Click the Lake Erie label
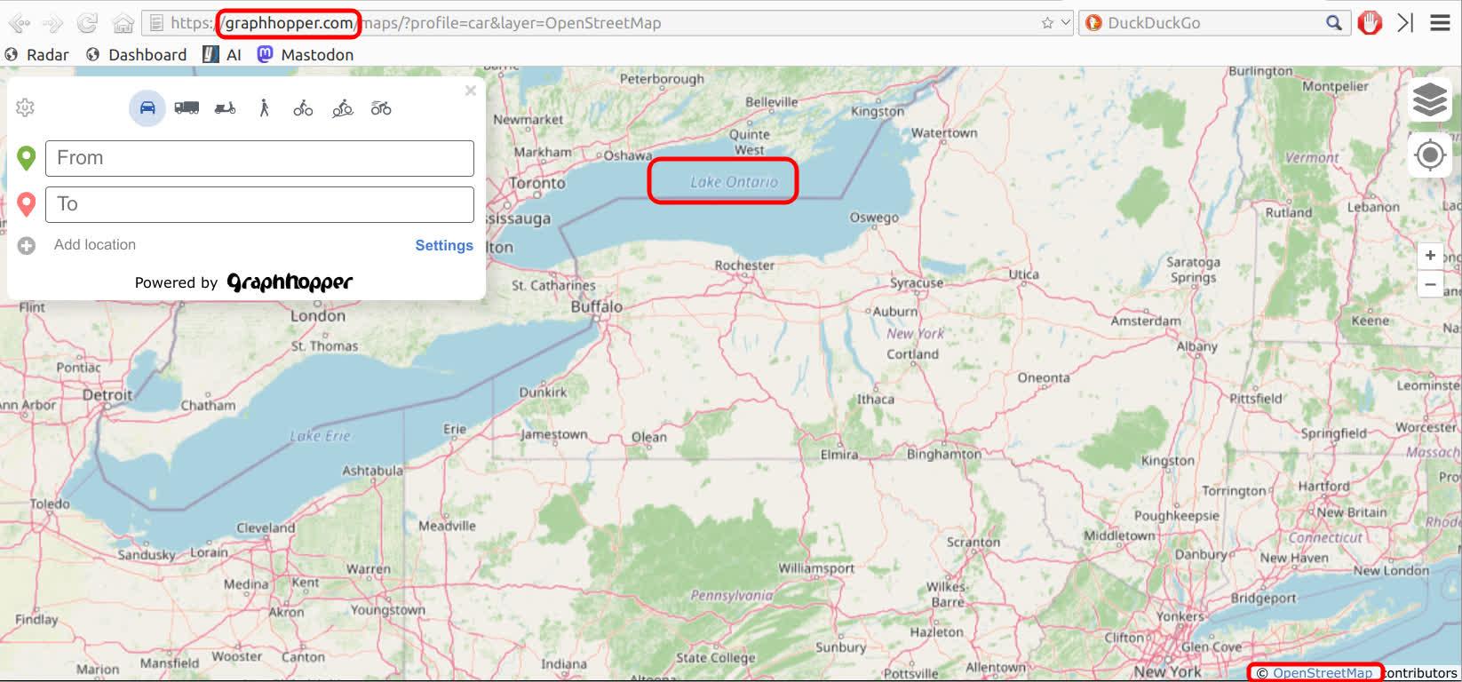 pos(320,436)
